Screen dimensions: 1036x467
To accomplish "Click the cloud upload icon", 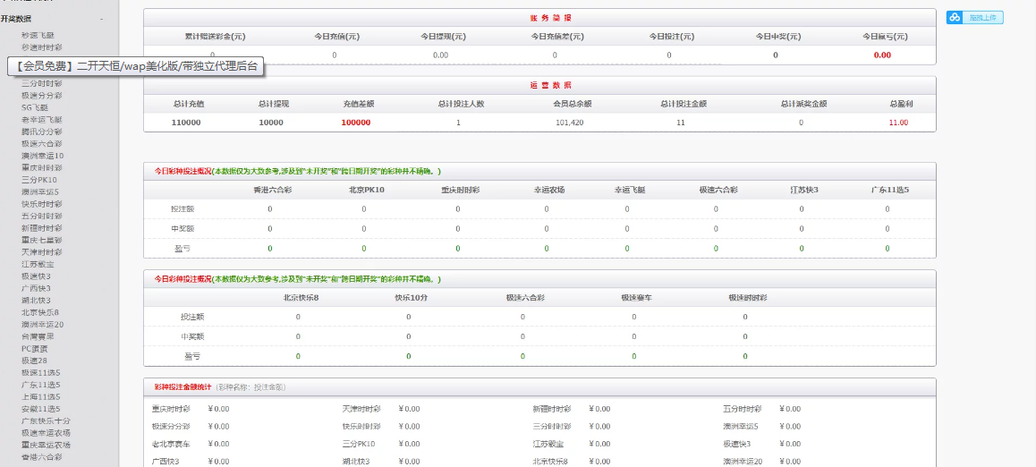I will pos(955,18).
